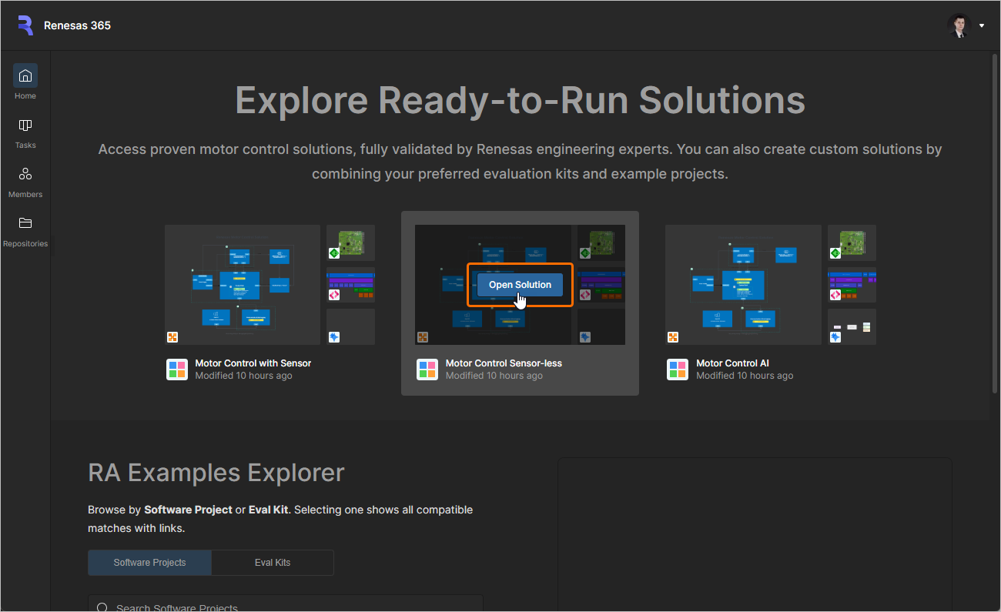Image resolution: width=1001 pixels, height=612 pixels.
Task: Open the Motor Control AI block diagram thumbnail
Action: click(743, 285)
